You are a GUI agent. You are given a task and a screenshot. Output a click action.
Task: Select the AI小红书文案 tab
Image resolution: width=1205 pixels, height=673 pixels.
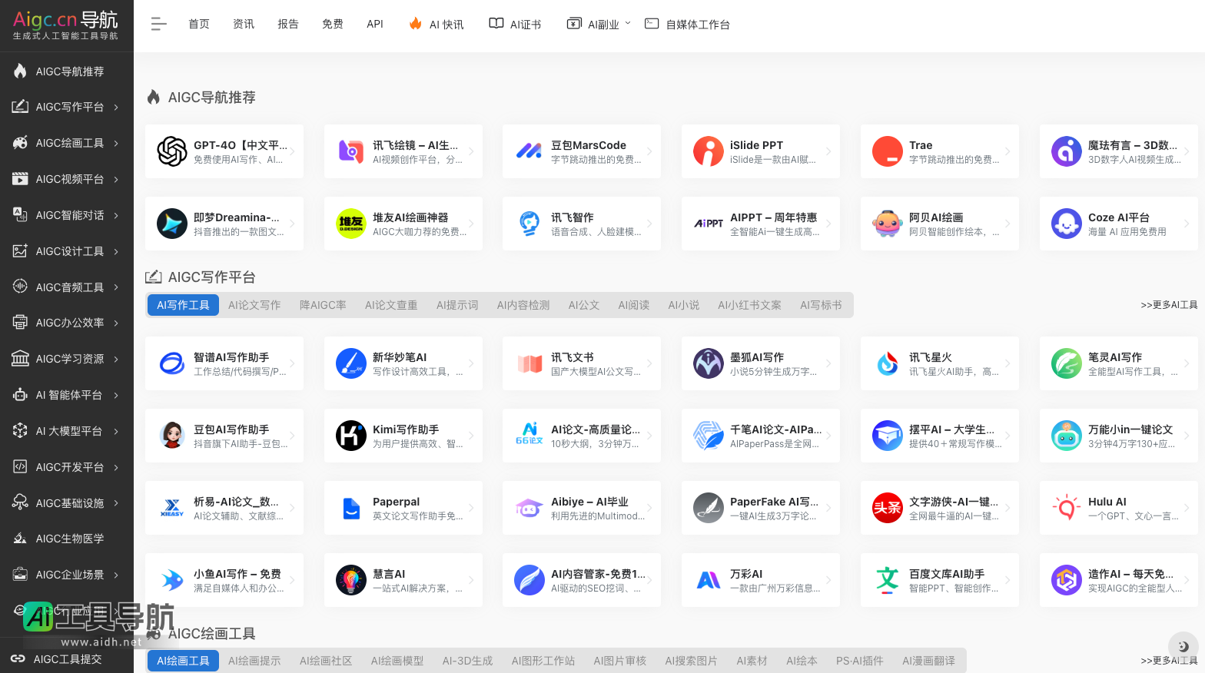749,305
